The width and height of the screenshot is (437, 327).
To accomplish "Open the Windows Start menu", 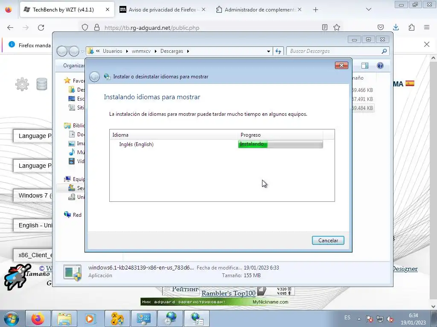I will pyautogui.click(x=11, y=318).
